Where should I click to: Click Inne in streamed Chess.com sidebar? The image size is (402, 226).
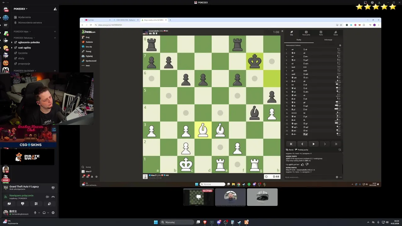click(x=88, y=65)
